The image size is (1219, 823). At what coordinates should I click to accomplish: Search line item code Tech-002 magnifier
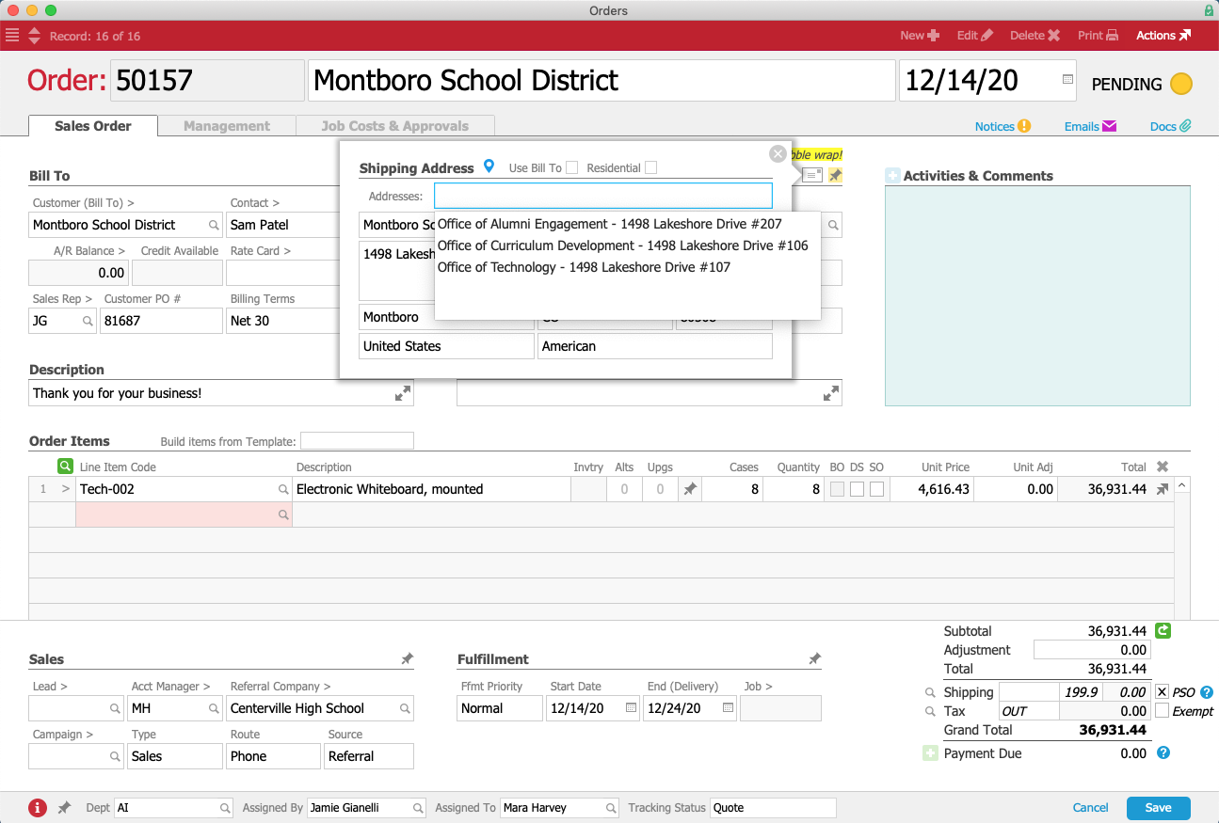[283, 489]
